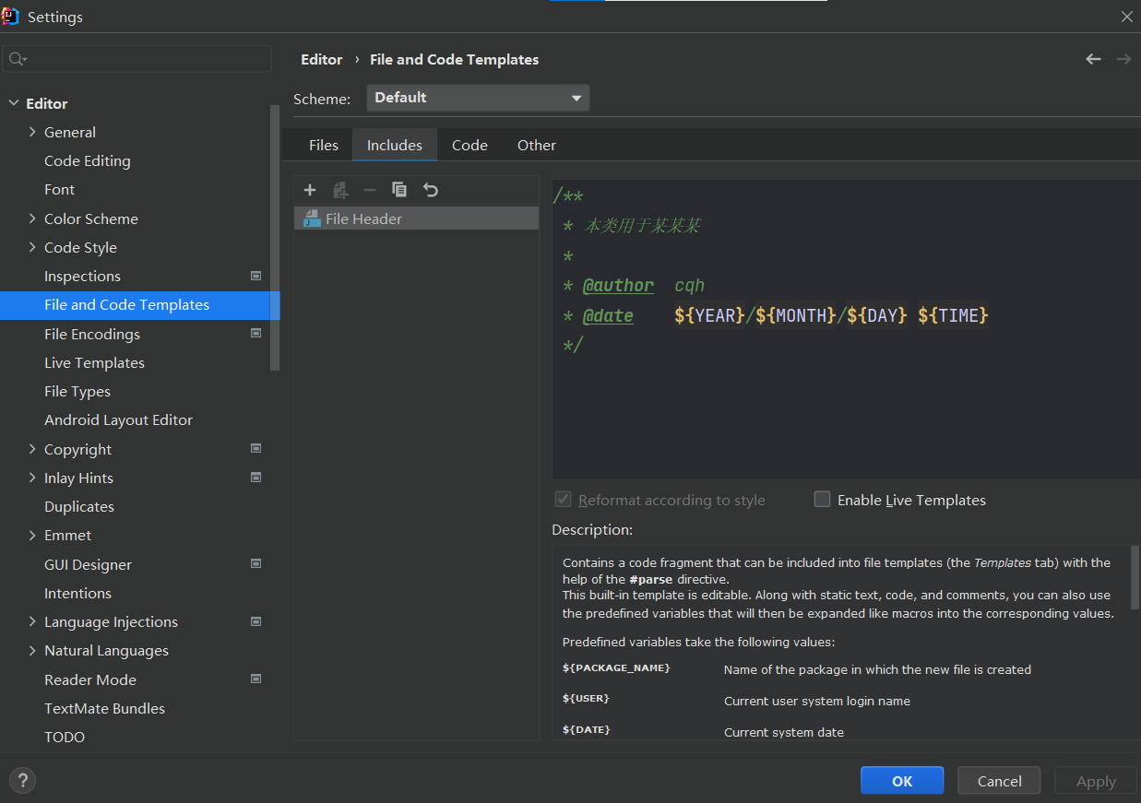Click the revert to original template icon
This screenshot has width=1141, height=803.
pyautogui.click(x=431, y=190)
